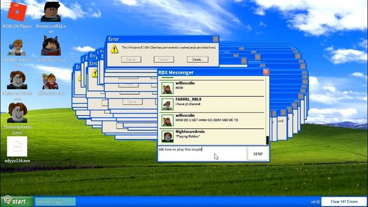Select the TheKoolyKat66.exe desktop icon
This screenshot has width=368, height=207.
pyautogui.click(x=17, y=113)
